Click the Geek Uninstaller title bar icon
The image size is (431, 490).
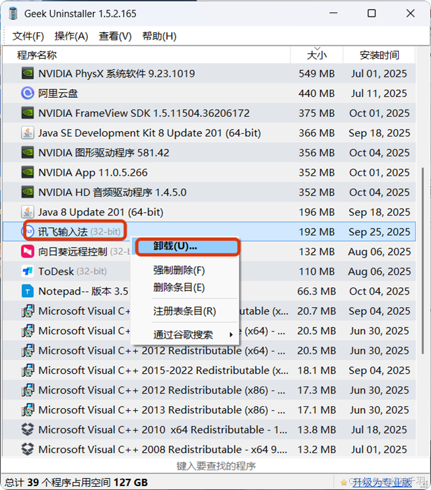(13, 13)
